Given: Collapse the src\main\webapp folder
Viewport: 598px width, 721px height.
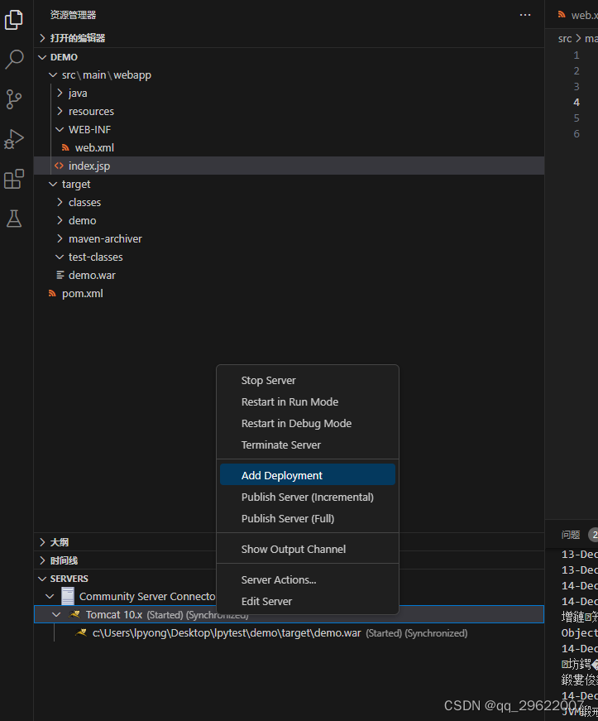Looking at the screenshot, I should (x=53, y=75).
